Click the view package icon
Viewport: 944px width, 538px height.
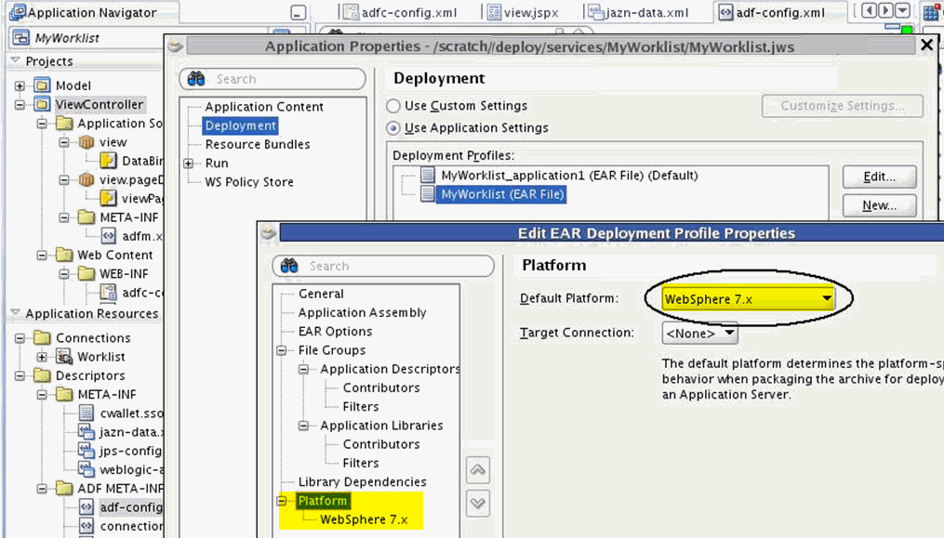86,142
